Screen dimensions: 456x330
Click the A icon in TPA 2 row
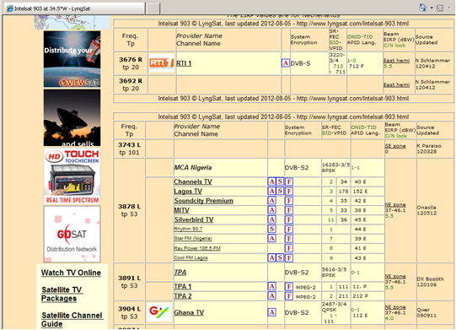(271, 296)
